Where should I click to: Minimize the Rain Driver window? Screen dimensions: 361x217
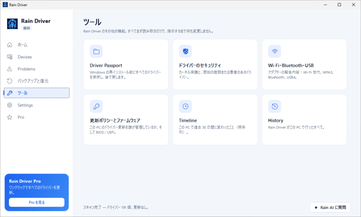click(x=325, y=4)
